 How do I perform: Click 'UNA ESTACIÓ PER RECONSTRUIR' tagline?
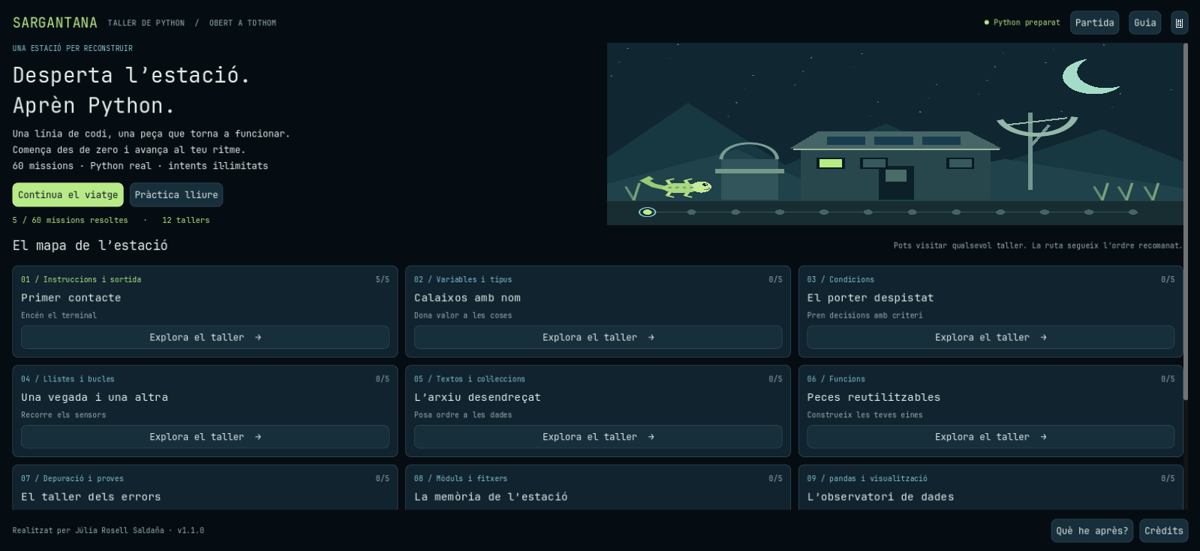point(72,48)
